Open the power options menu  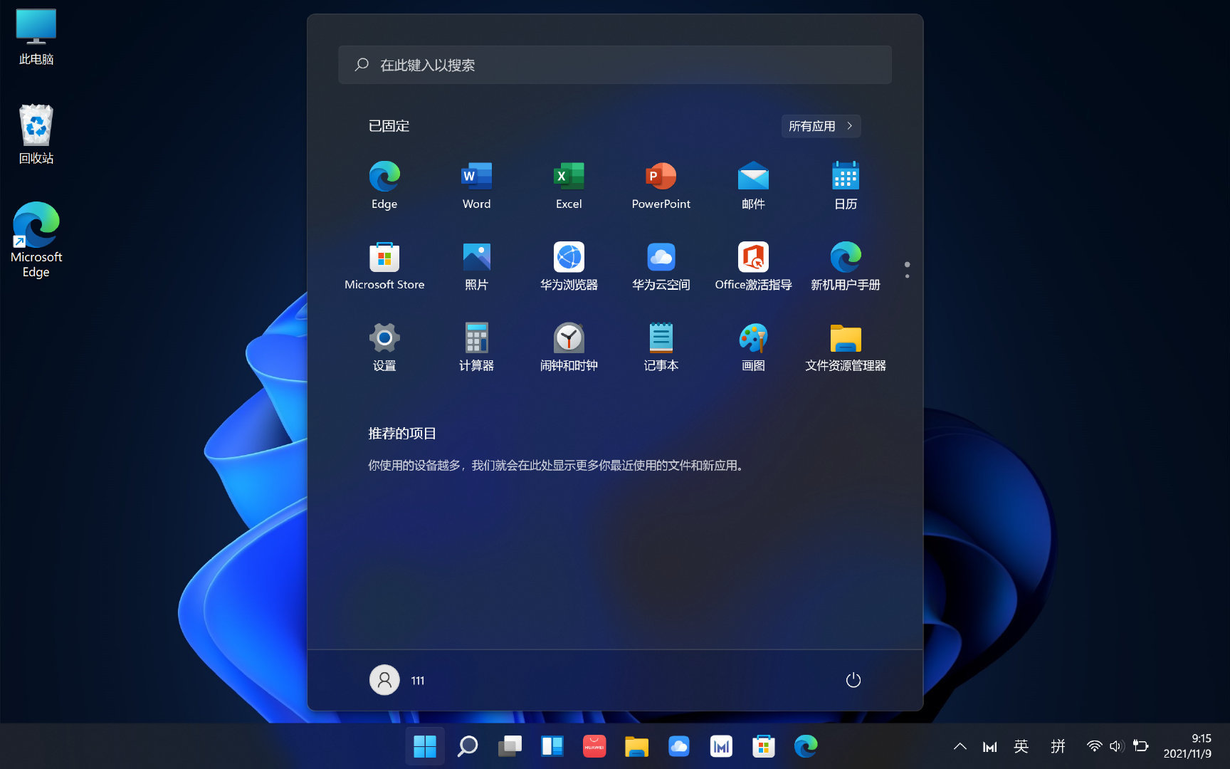click(853, 680)
